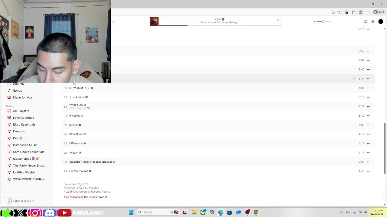Open more options for Ignition
Screen dimensions: 387x217
(369, 125)
